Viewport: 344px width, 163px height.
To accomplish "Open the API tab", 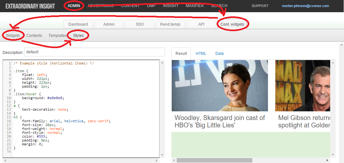I will coord(202,24).
